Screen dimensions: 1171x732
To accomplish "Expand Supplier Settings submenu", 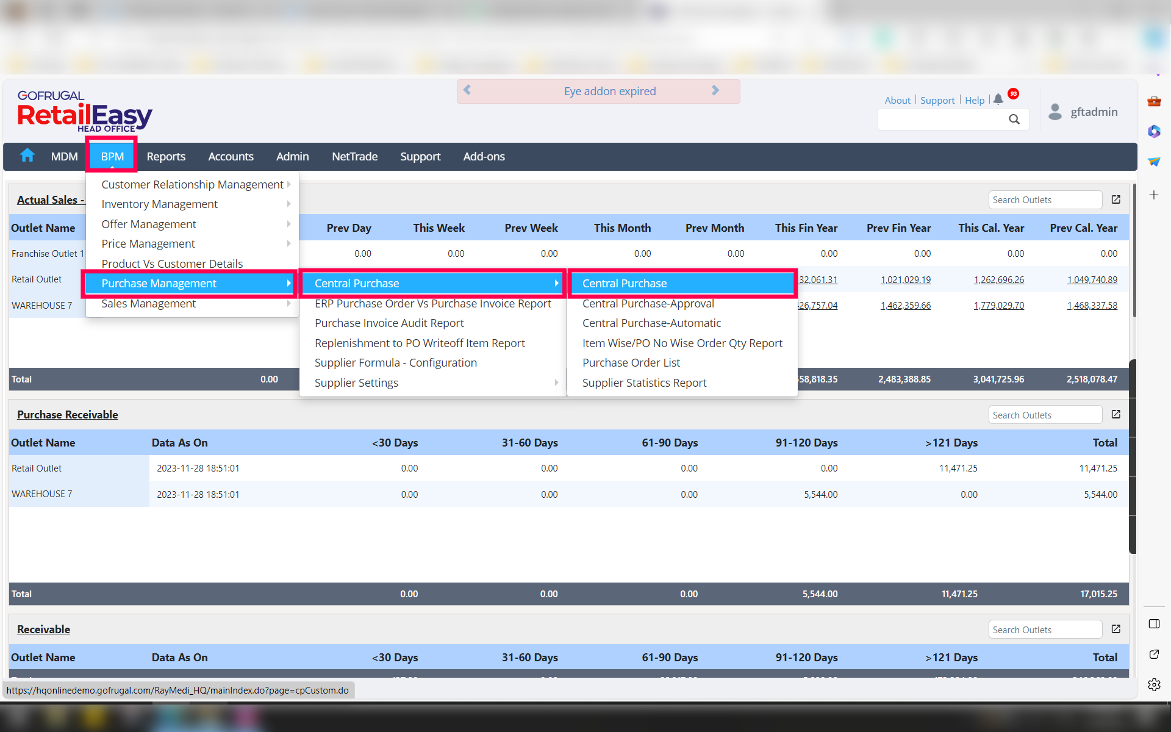I will (x=356, y=383).
